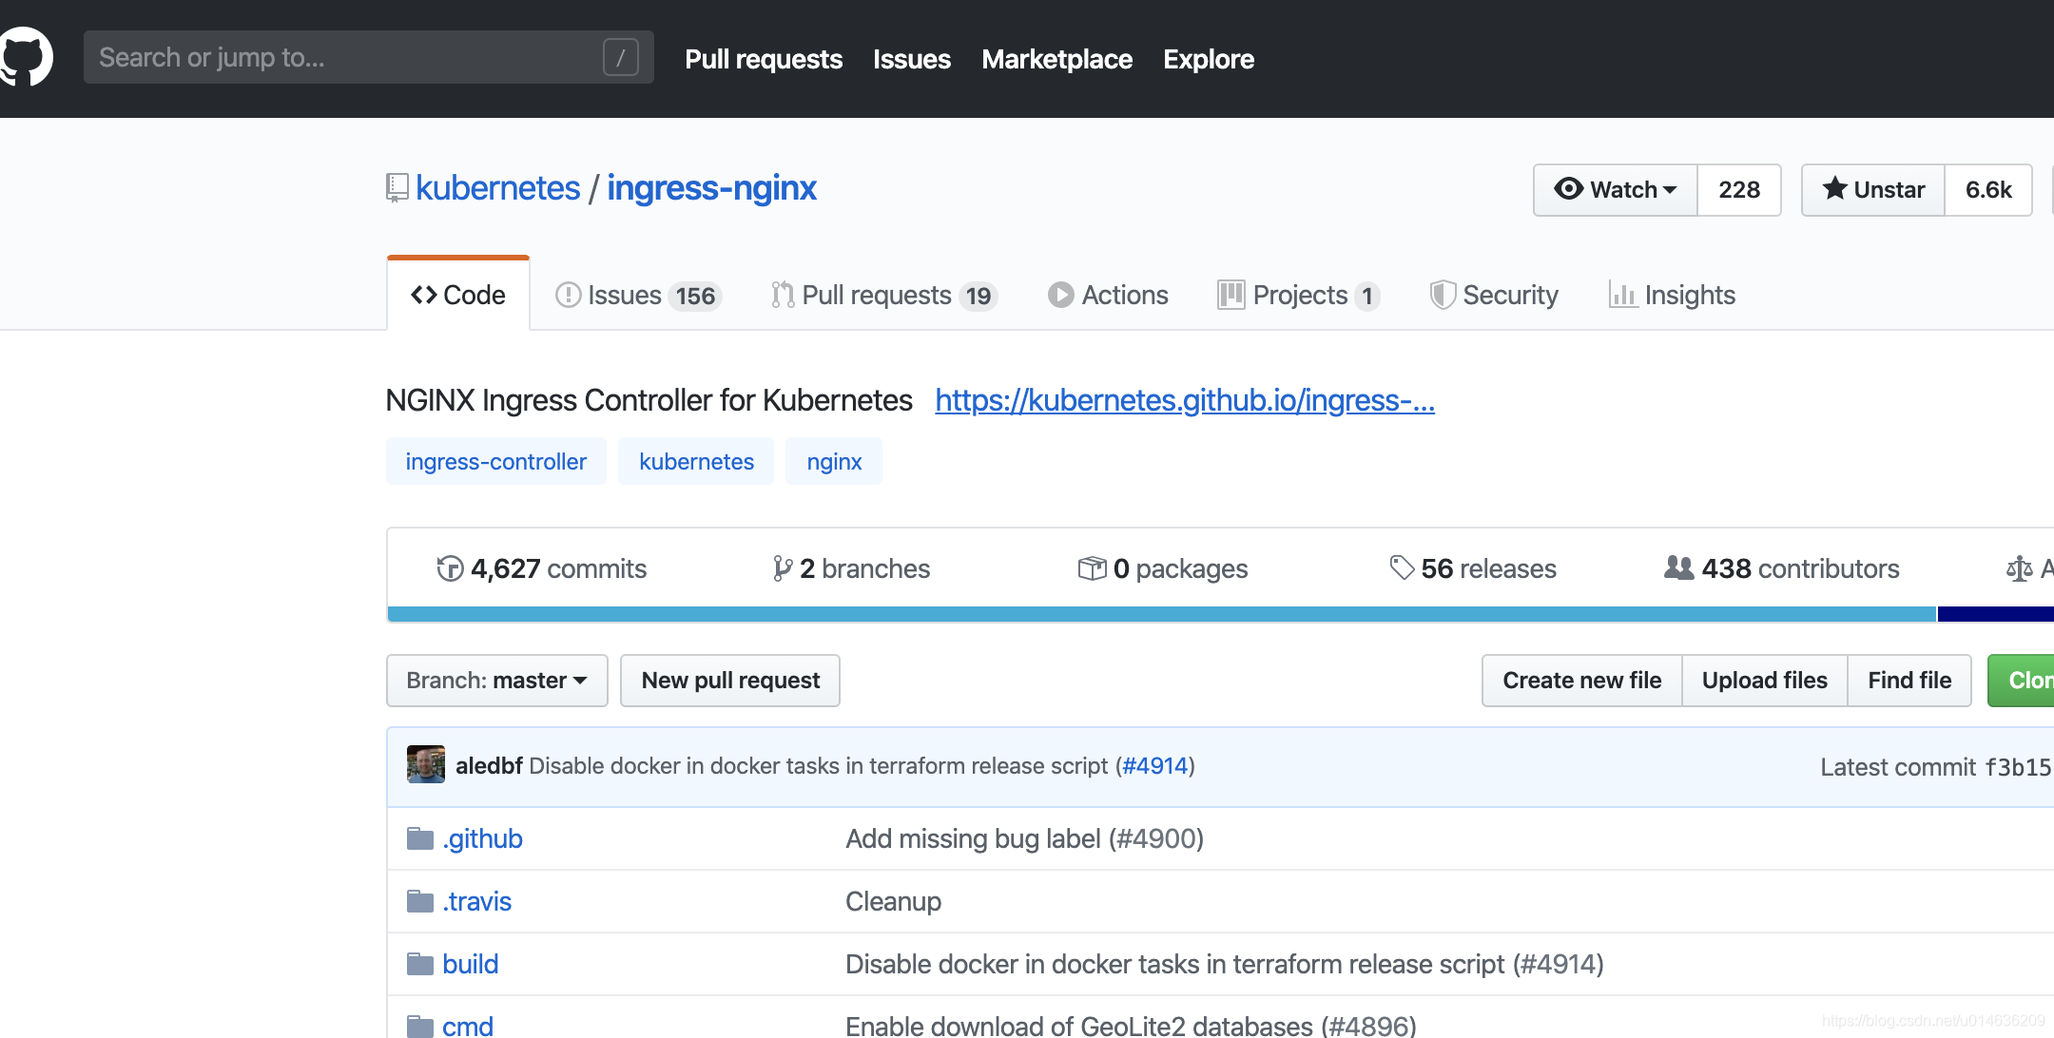The height and width of the screenshot is (1038, 2054).
Task: Open the kubernetes.github.io/ingress link
Action: point(1185,400)
